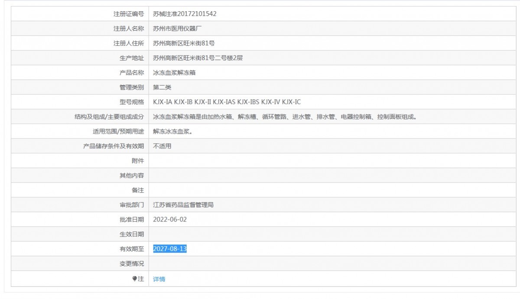Click the registration number 苏械注准20172101542
This screenshot has width=520, height=299.
tap(185, 14)
